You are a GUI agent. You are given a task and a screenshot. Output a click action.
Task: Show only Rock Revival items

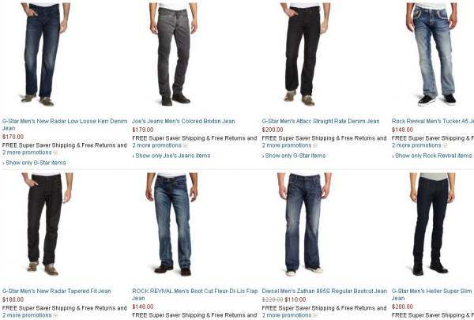(433, 156)
